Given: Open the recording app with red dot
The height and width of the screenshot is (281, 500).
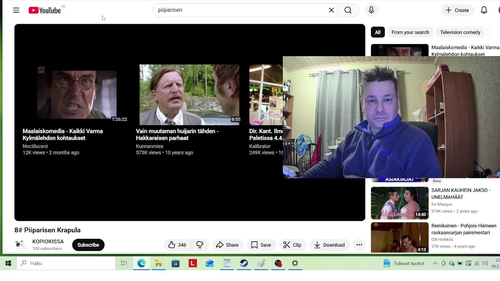Looking at the screenshot, I should tap(278, 263).
